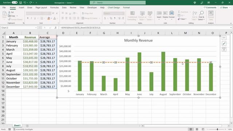
Task: Switch to the Insert ribbon tab
Action: [21, 7]
